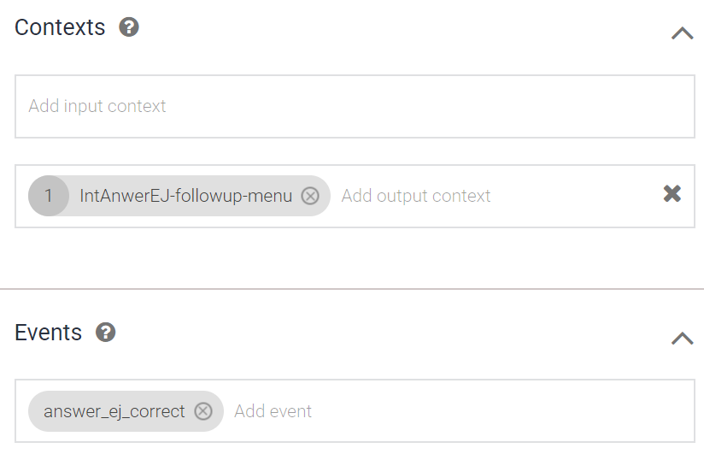The image size is (704, 454).
Task: Click the Add output context placeholder
Action: pyautogui.click(x=416, y=196)
